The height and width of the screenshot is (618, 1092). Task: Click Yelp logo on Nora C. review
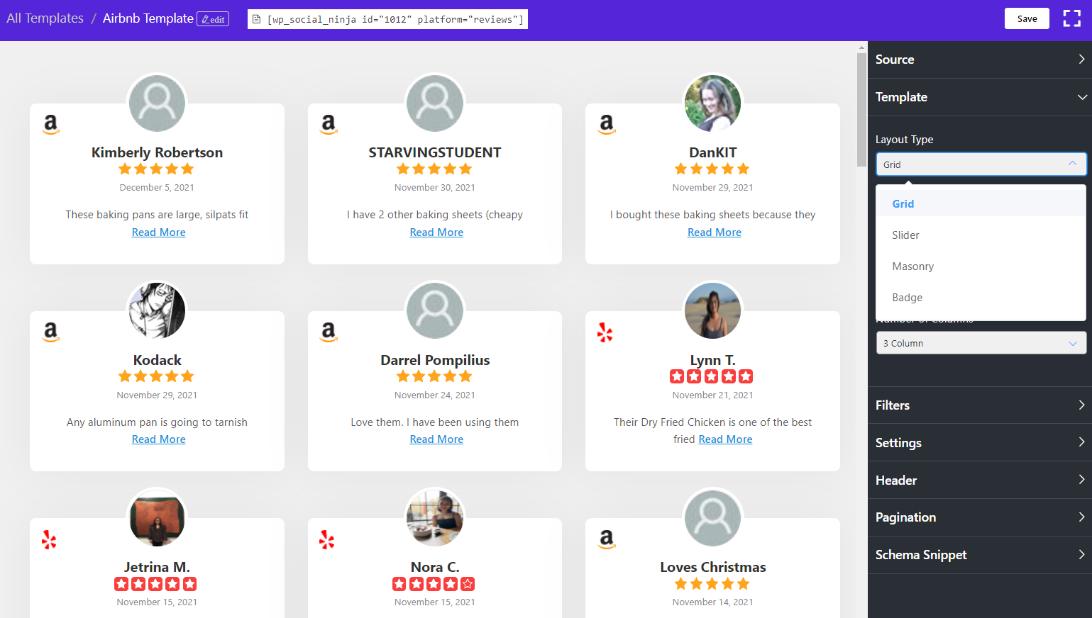click(327, 540)
